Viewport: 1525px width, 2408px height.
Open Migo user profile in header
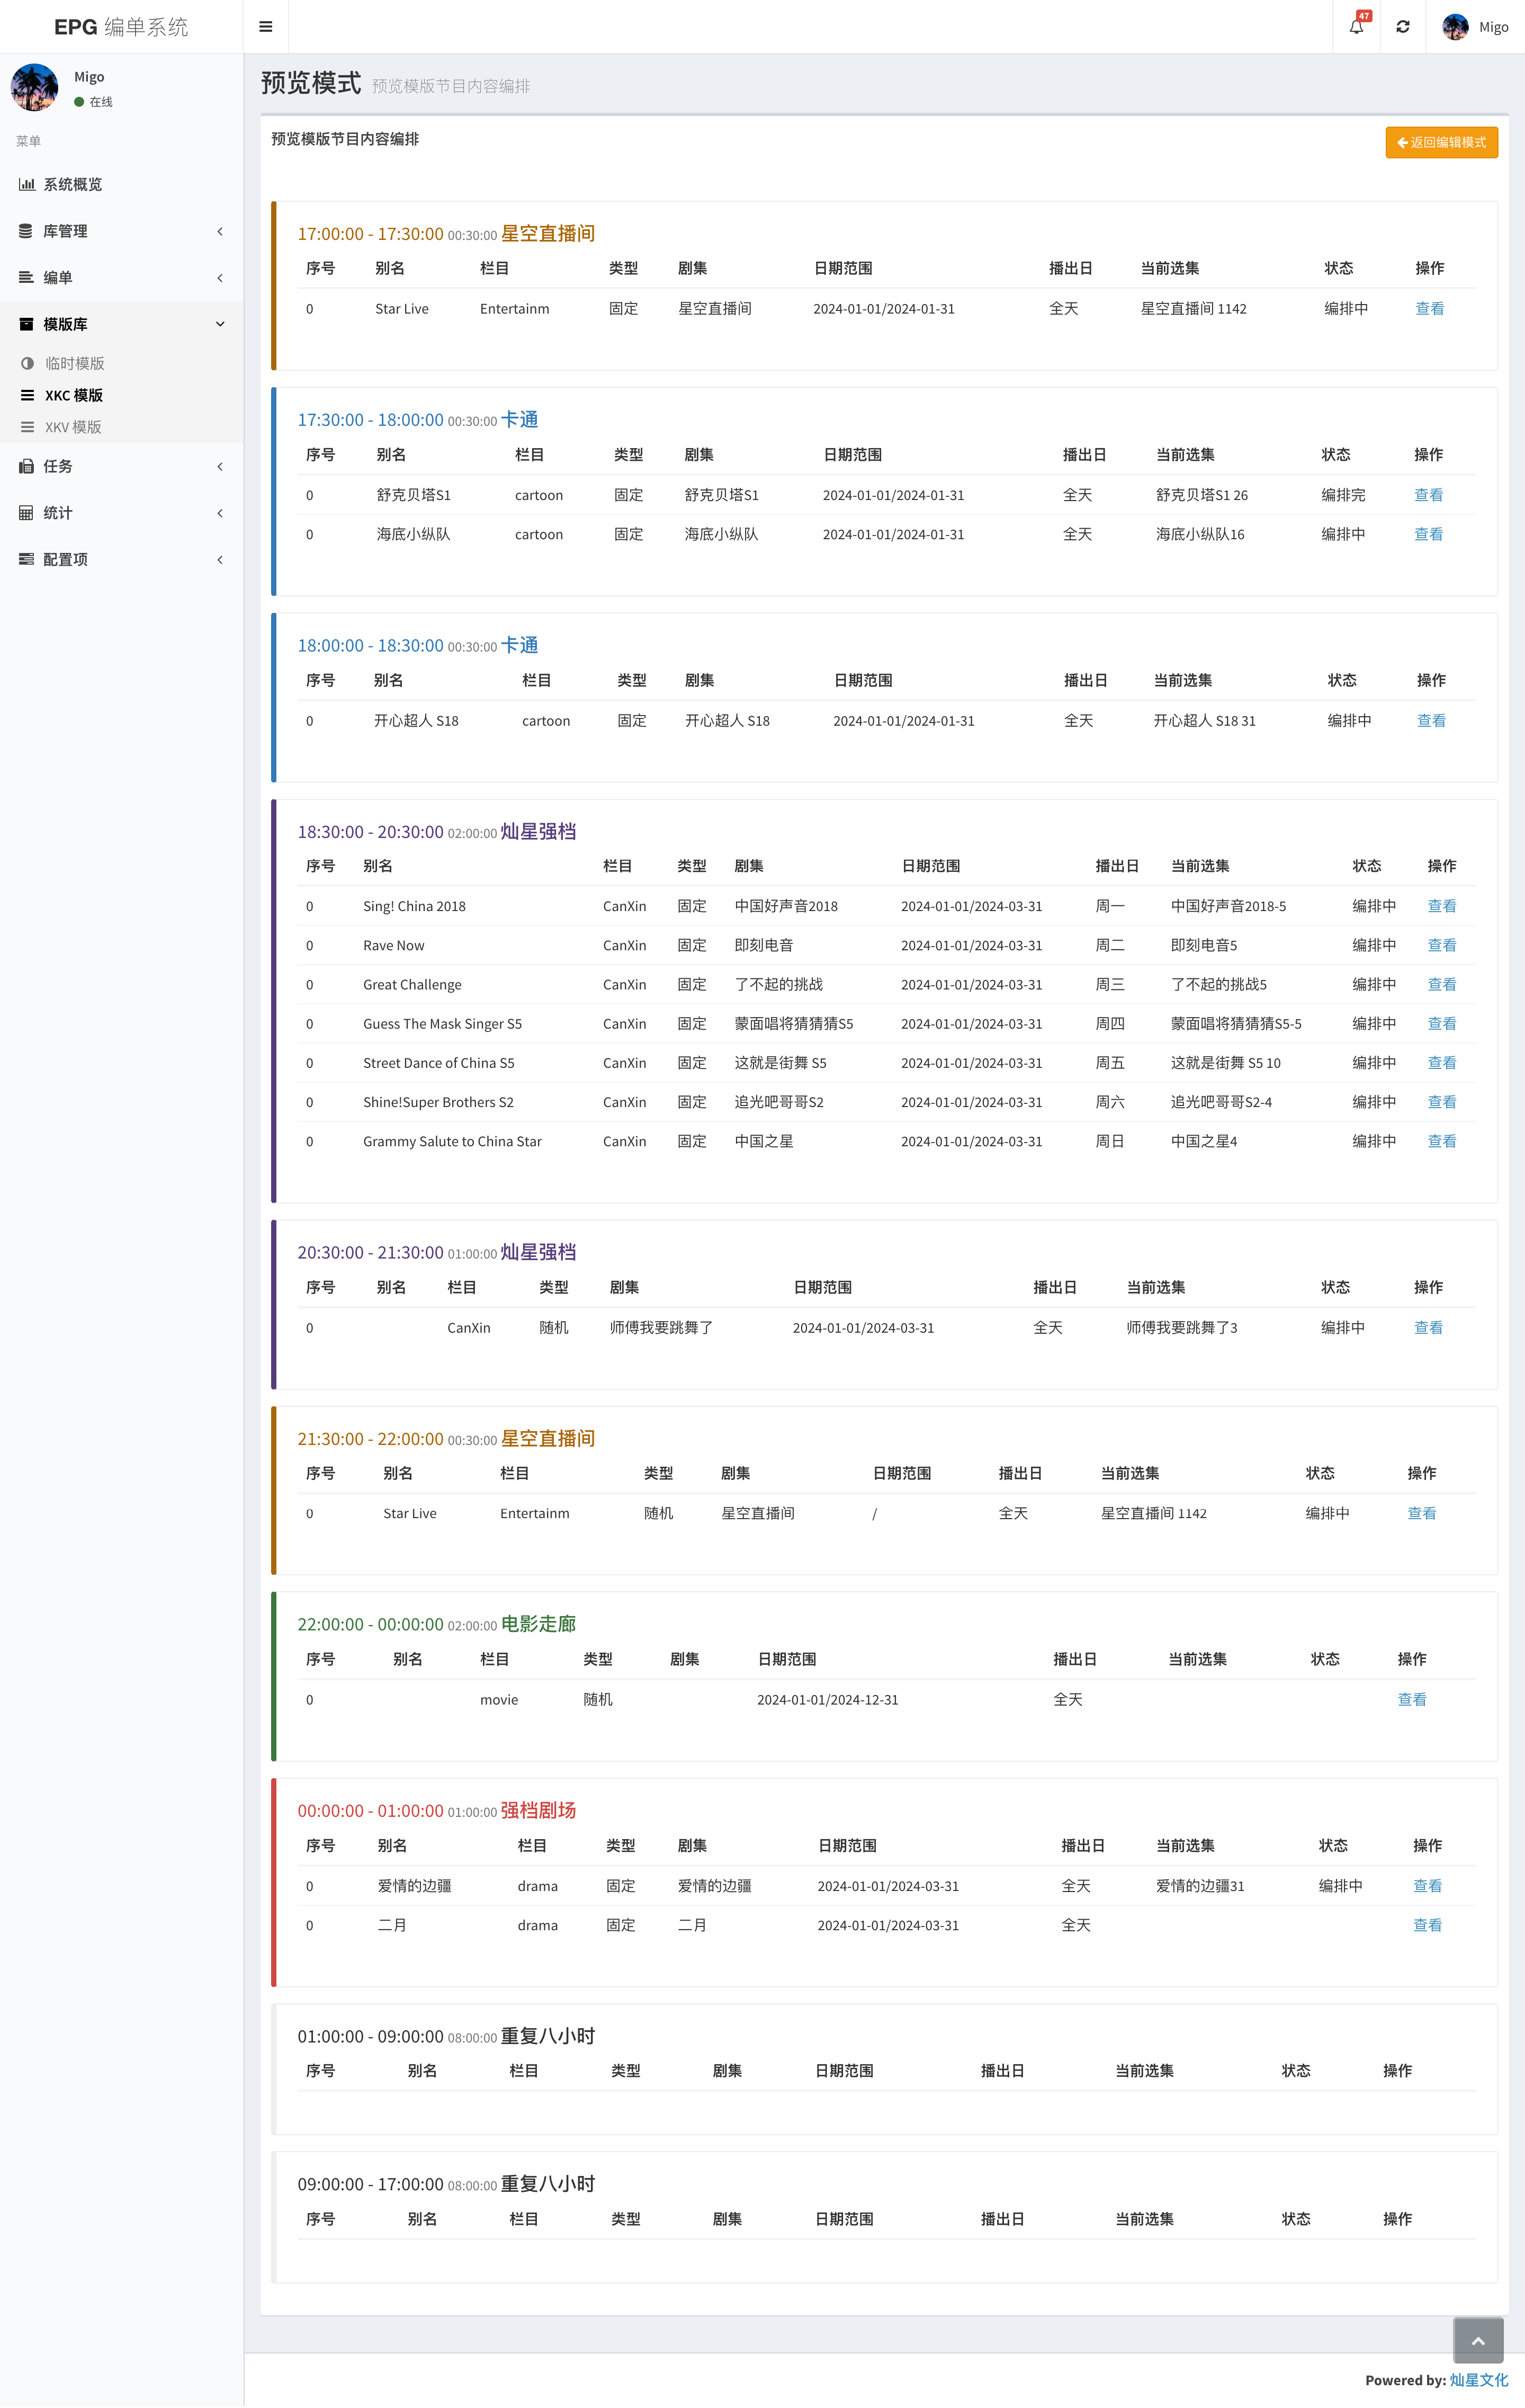1476,27
